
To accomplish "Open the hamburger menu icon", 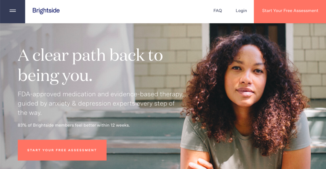I will pyautogui.click(x=13, y=11).
